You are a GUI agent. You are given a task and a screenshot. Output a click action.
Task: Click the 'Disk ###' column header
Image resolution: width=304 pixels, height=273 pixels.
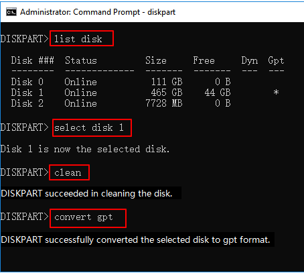(33, 60)
